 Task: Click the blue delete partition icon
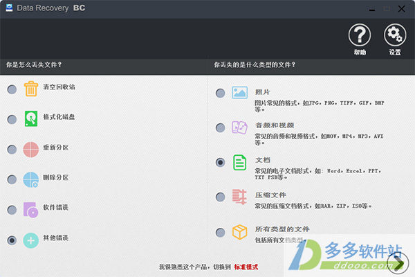click(30, 179)
